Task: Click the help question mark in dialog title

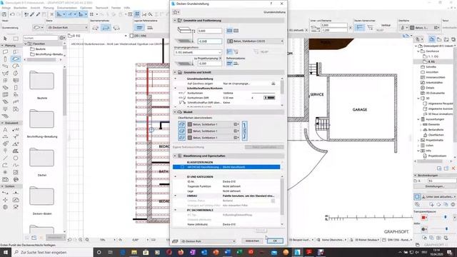Action: tap(271, 4)
